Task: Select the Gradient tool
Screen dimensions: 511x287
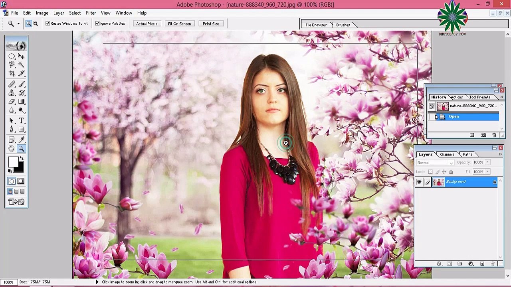Action: (21, 102)
